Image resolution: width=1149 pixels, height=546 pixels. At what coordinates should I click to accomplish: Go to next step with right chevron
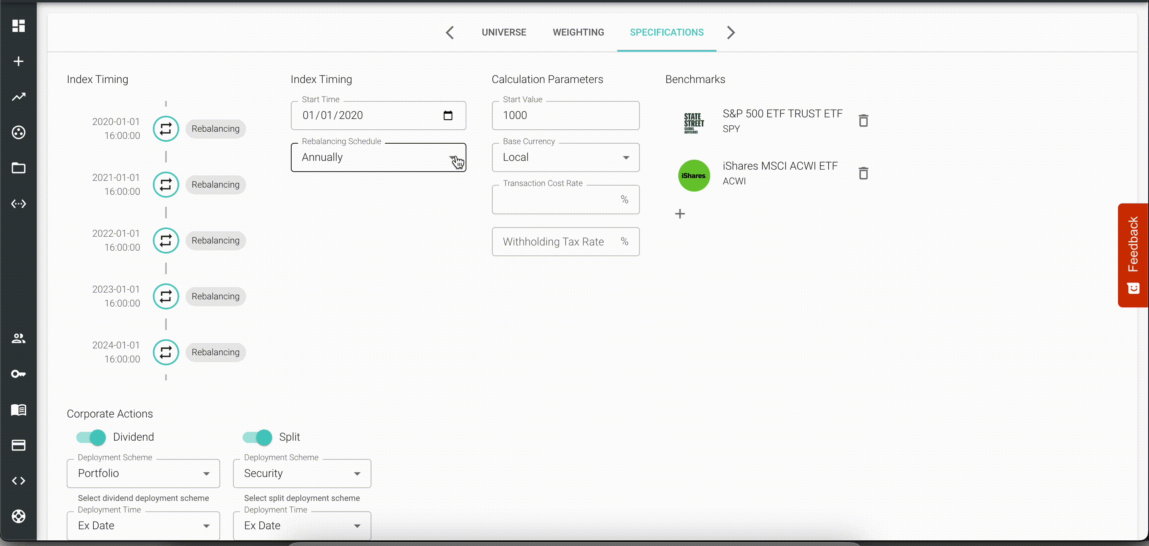point(730,32)
